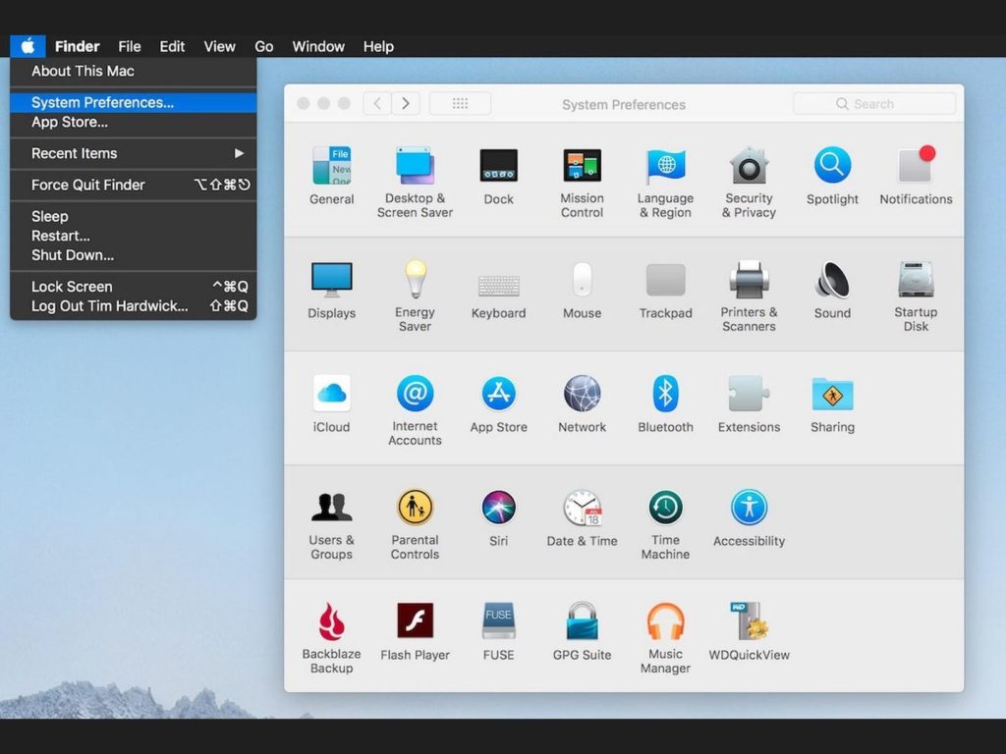Expand the Recent Items submenu
Screen dimensions: 1006x754
(x=134, y=153)
